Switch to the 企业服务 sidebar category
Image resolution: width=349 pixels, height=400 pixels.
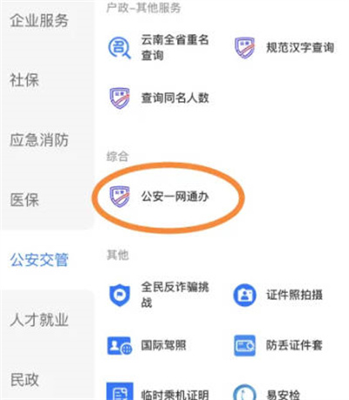tap(39, 21)
